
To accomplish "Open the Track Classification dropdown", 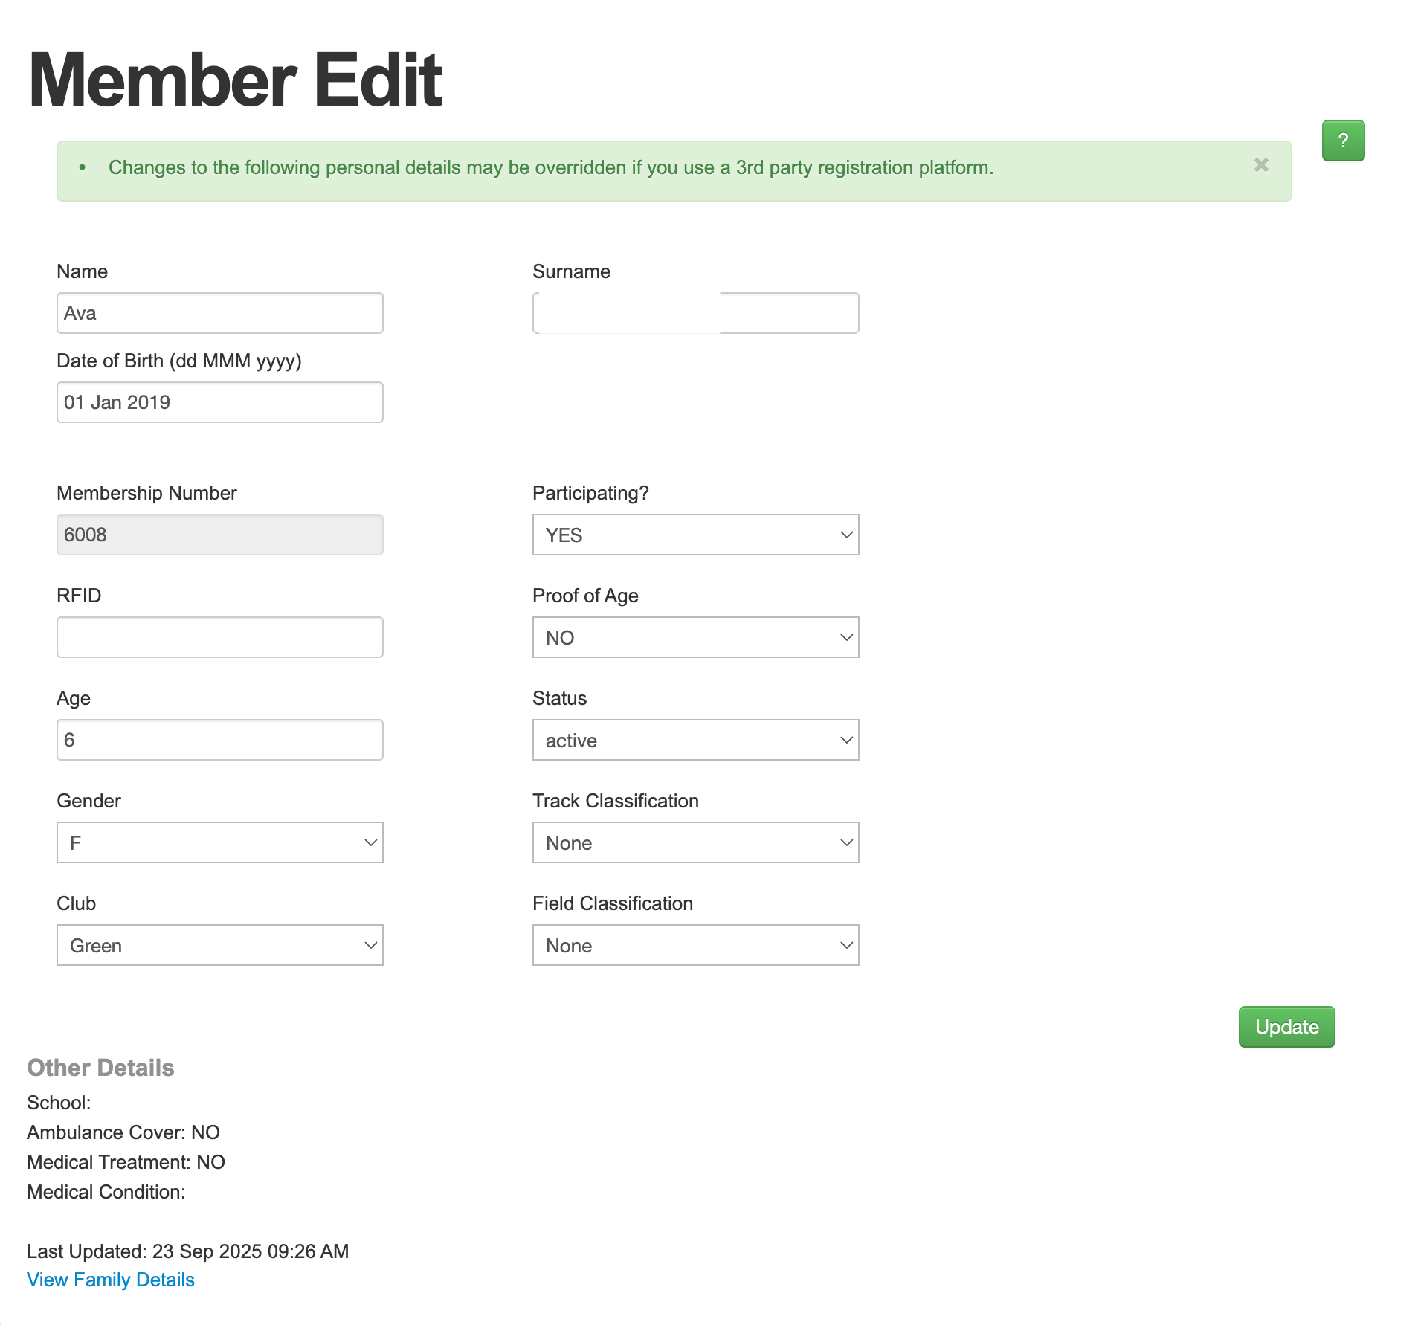I will pos(696,842).
